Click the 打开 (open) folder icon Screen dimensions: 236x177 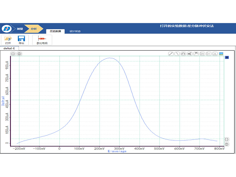coord(8,39)
